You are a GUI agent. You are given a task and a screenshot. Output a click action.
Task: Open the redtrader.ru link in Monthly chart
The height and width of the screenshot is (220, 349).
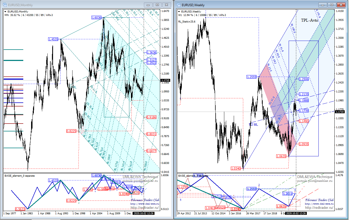(144, 208)
